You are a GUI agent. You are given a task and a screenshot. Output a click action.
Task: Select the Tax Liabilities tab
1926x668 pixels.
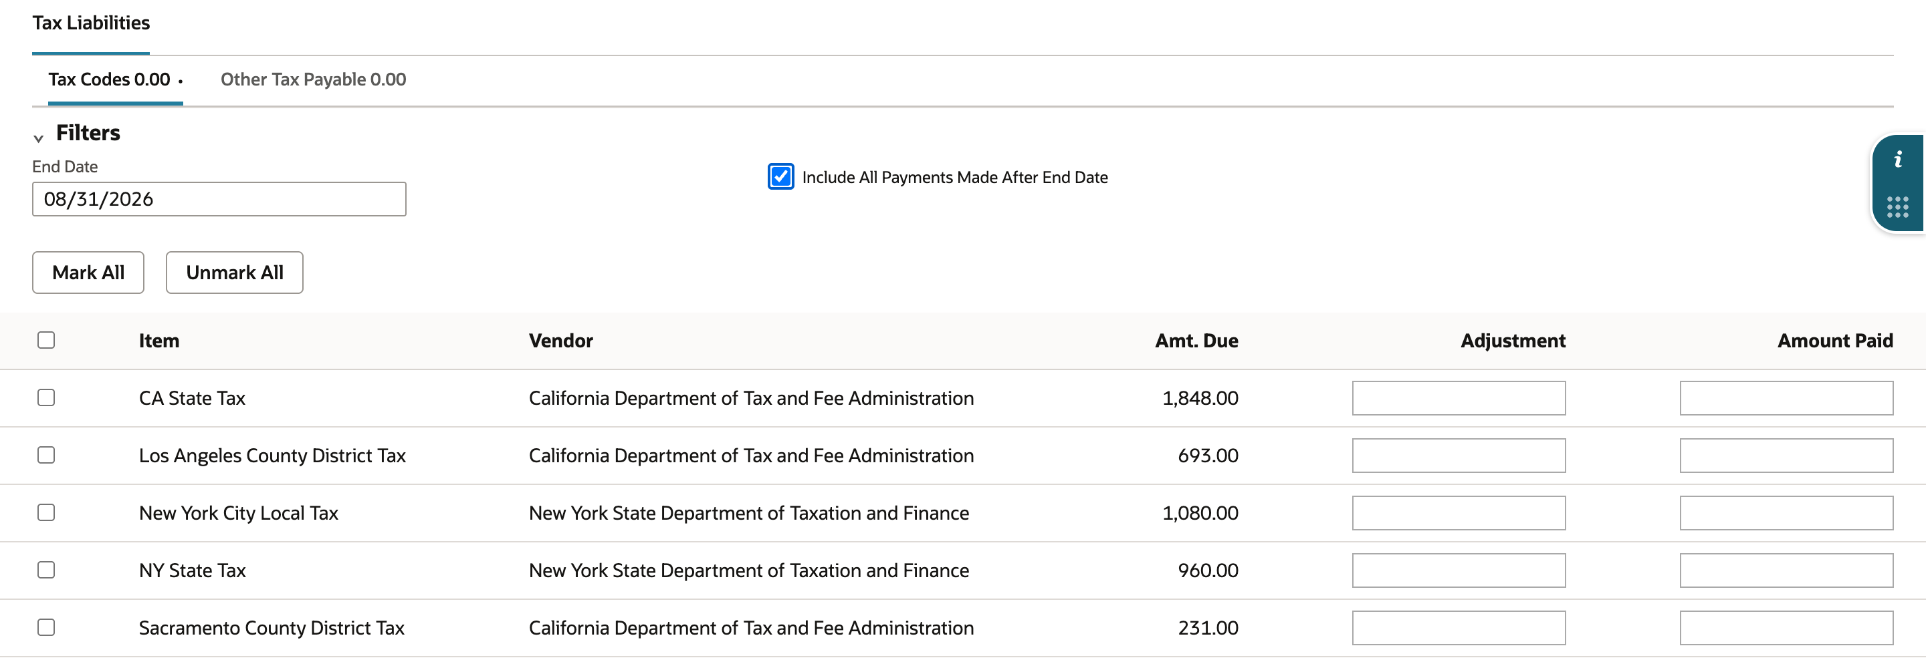pyautogui.click(x=91, y=23)
